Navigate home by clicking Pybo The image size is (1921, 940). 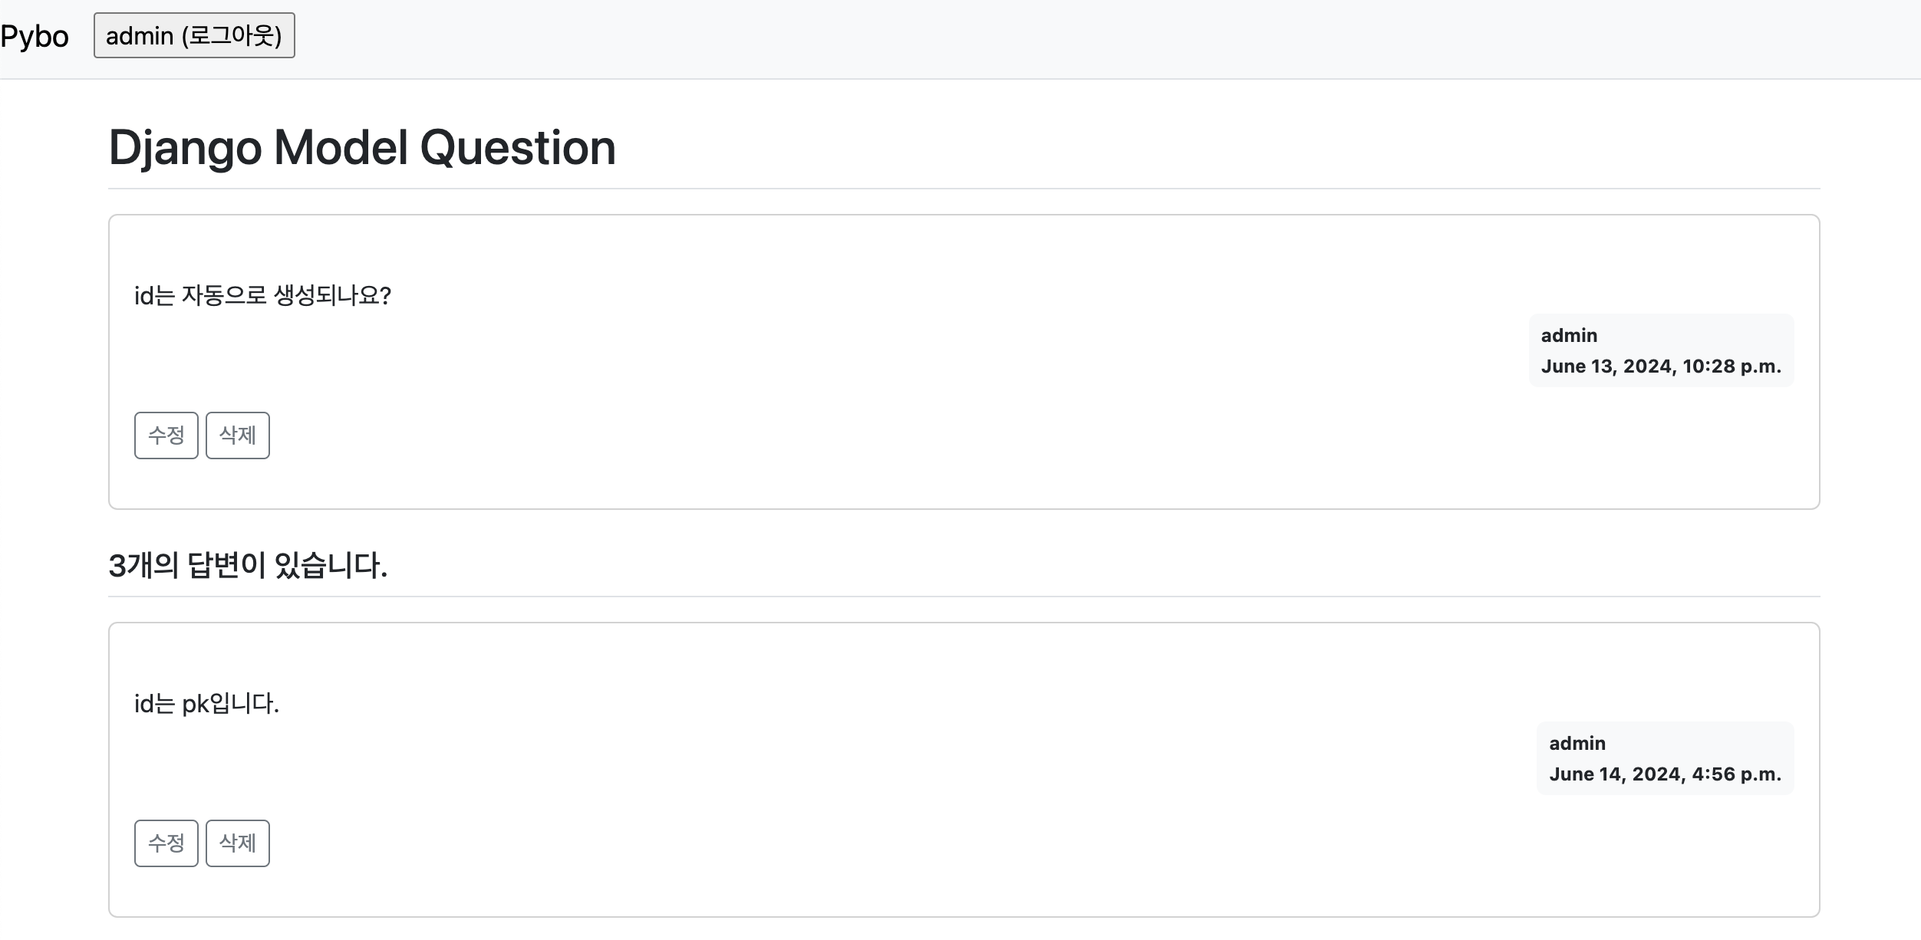point(35,35)
